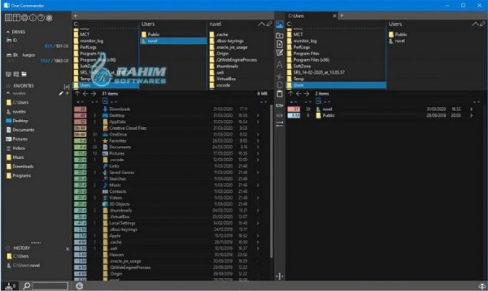Collapse the favorites group under FAVORITES
488x291 pixels.
pos(8,93)
